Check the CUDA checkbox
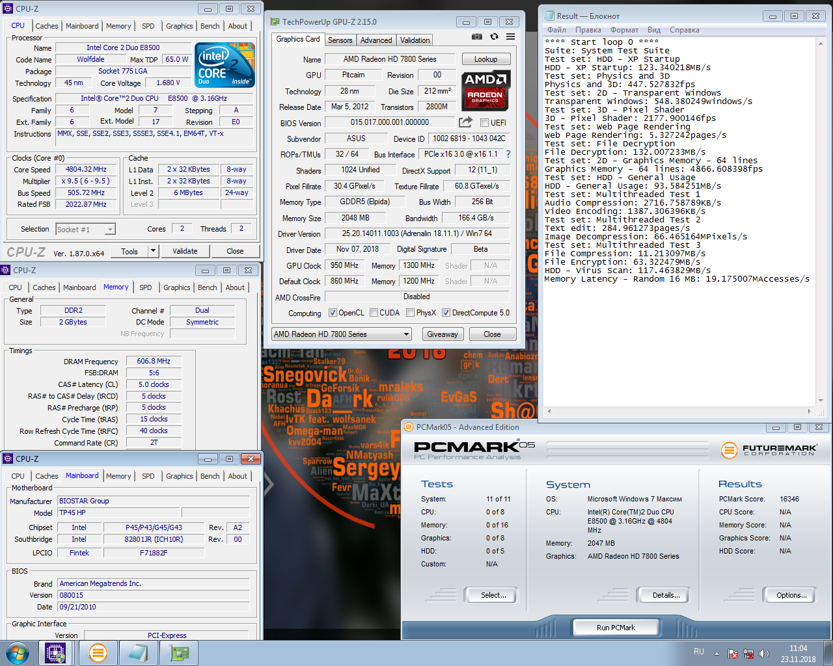This screenshot has height=666, width=833. coord(374,313)
